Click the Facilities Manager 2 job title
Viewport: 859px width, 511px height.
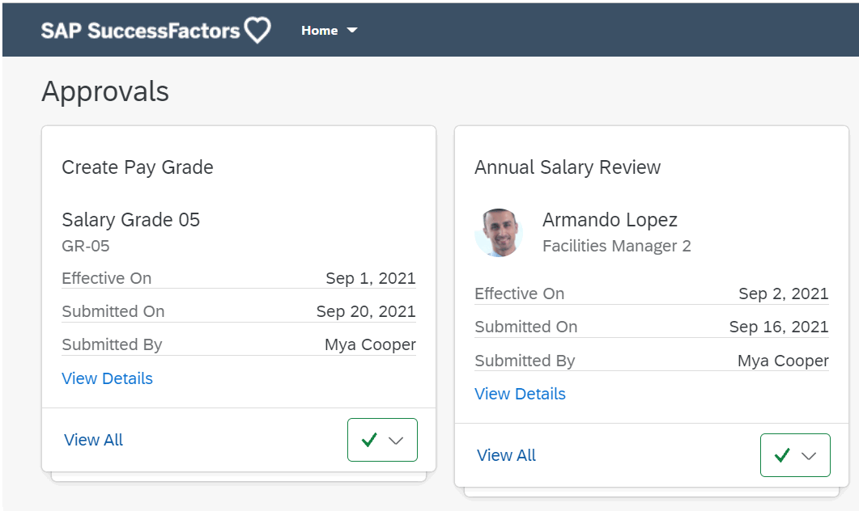click(x=617, y=247)
